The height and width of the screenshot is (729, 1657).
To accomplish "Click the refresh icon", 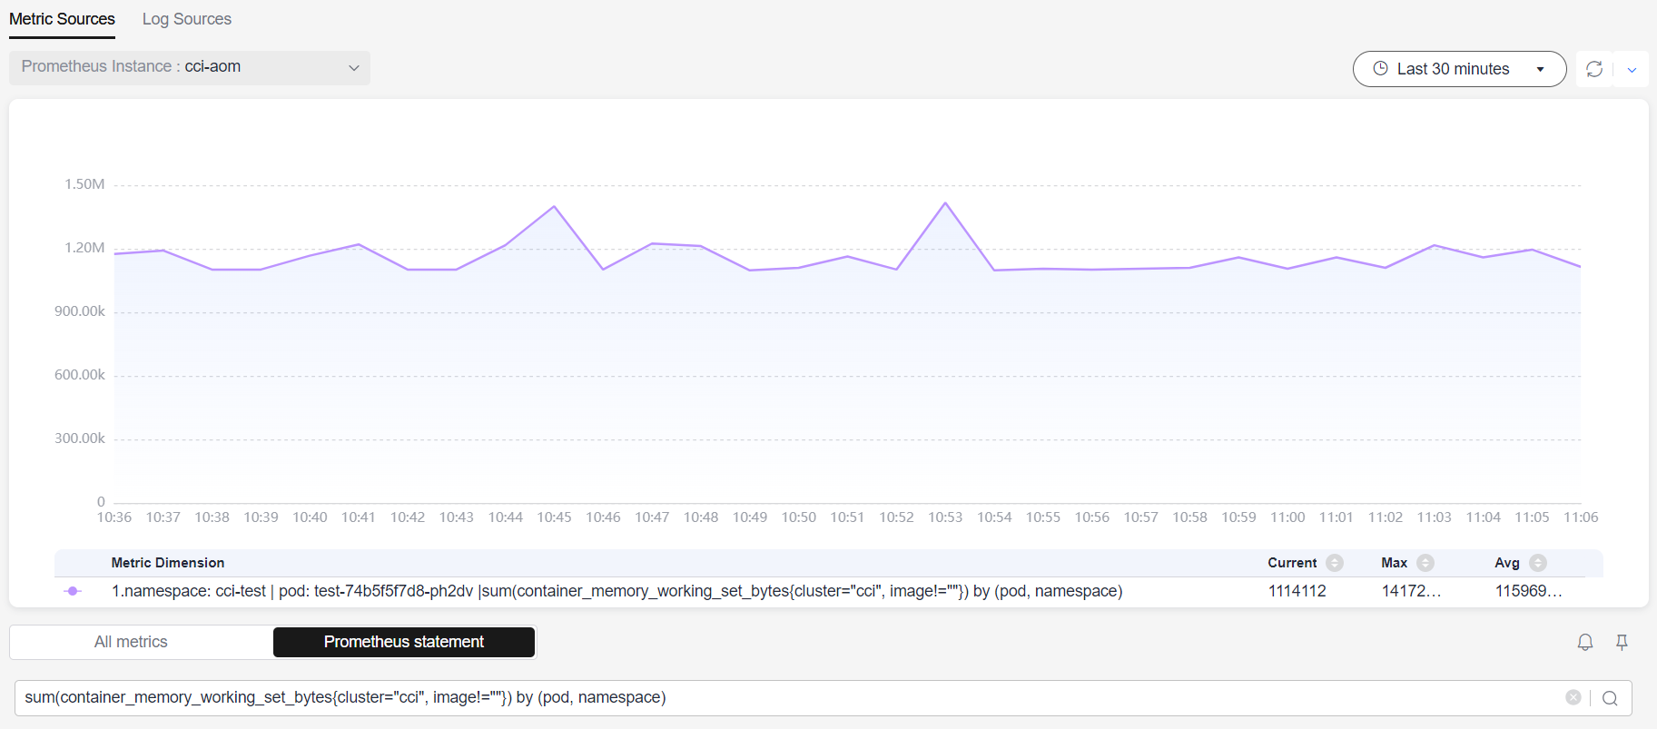I will [1593, 69].
